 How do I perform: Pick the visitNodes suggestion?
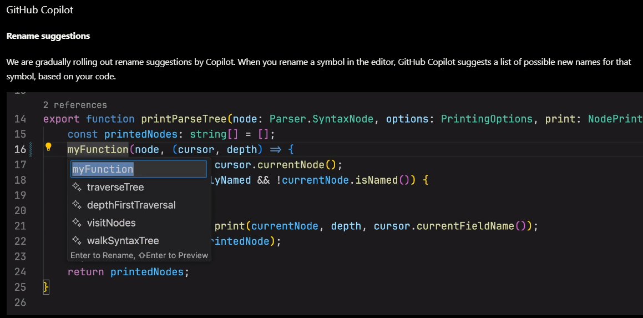tap(139, 223)
